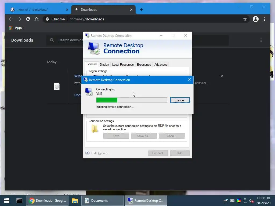Click the USB device tray icon
This screenshot has width=275, height=206.
point(245,201)
